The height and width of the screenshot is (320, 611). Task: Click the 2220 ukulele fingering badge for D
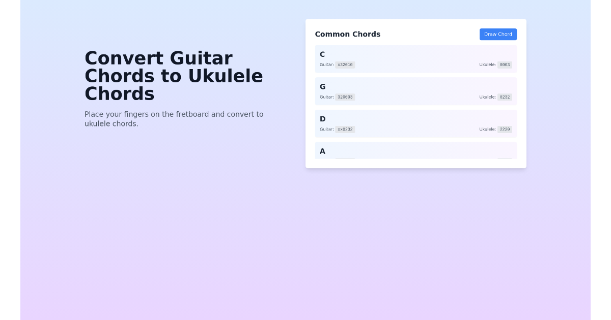(x=504, y=129)
